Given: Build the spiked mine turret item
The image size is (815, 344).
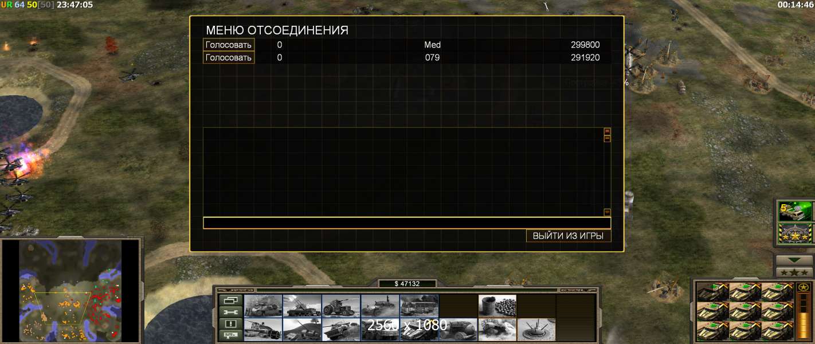Looking at the screenshot, I should (x=536, y=330).
